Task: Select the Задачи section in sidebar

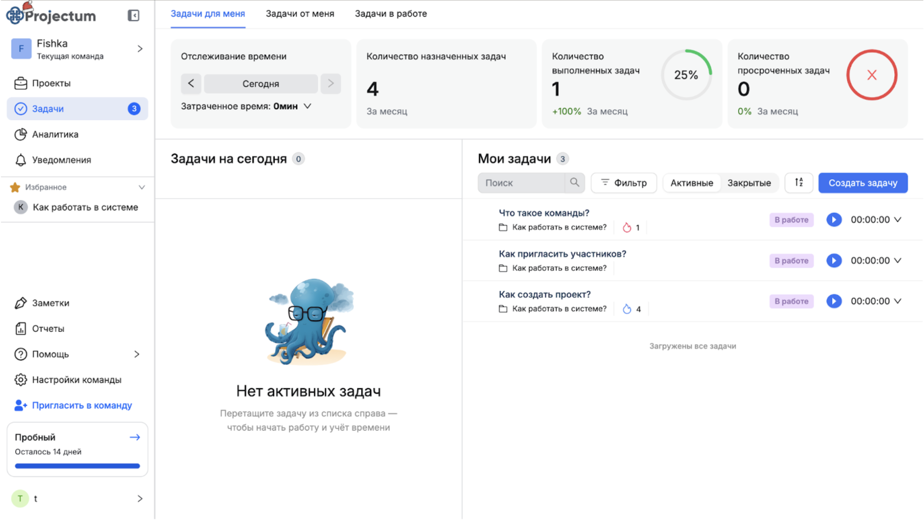Action: 48,108
